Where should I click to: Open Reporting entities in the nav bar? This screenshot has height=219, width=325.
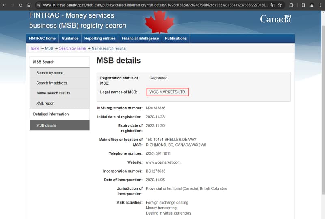(x=100, y=39)
